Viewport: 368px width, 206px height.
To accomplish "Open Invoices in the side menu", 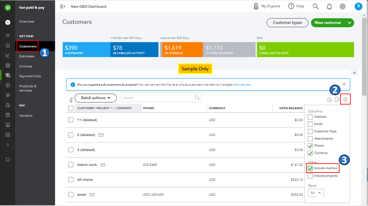I will point(26,66).
